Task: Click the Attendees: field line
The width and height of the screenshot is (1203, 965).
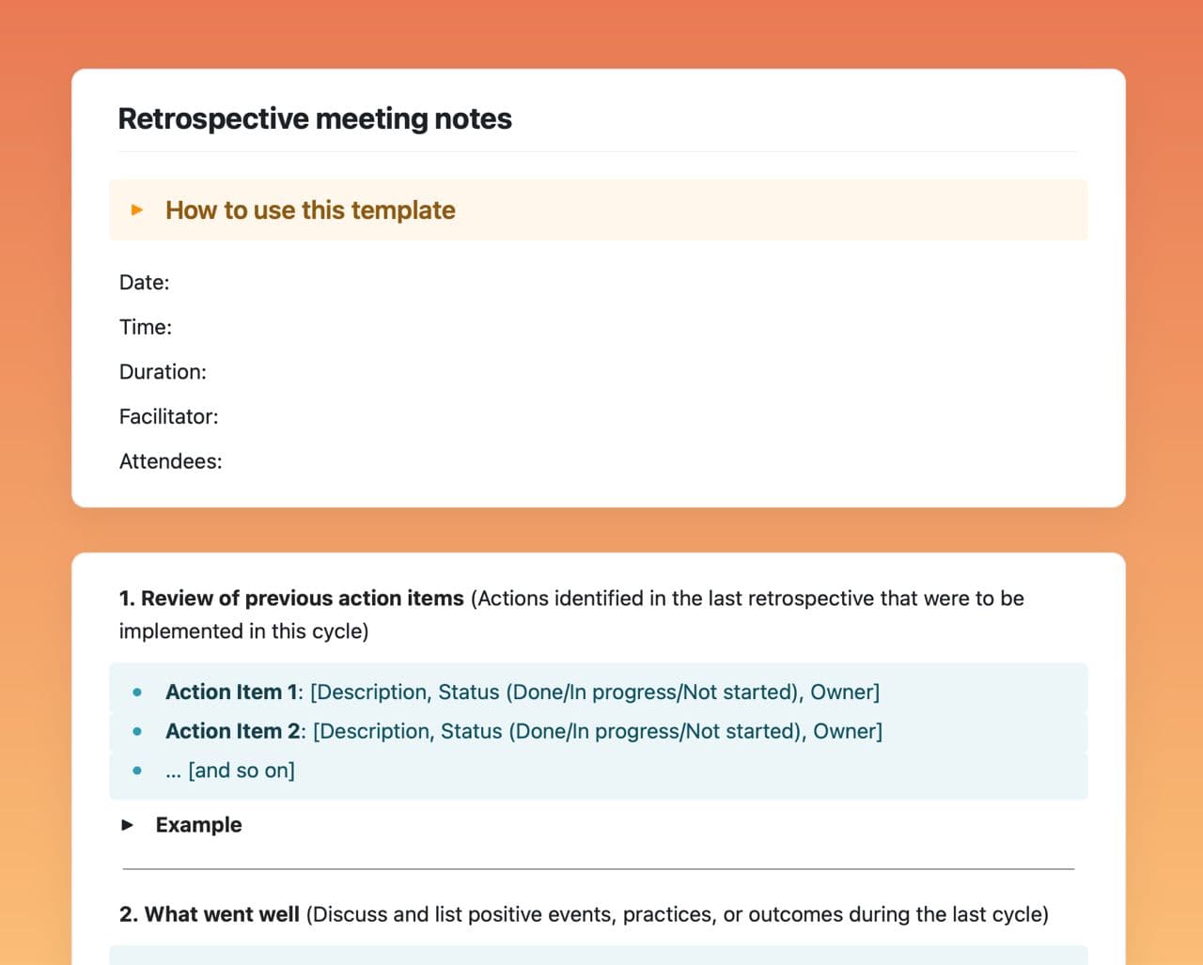Action: tap(171, 461)
